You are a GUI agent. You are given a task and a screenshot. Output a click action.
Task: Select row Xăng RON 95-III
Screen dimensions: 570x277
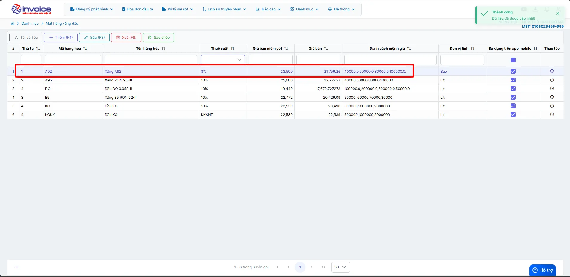click(285, 80)
